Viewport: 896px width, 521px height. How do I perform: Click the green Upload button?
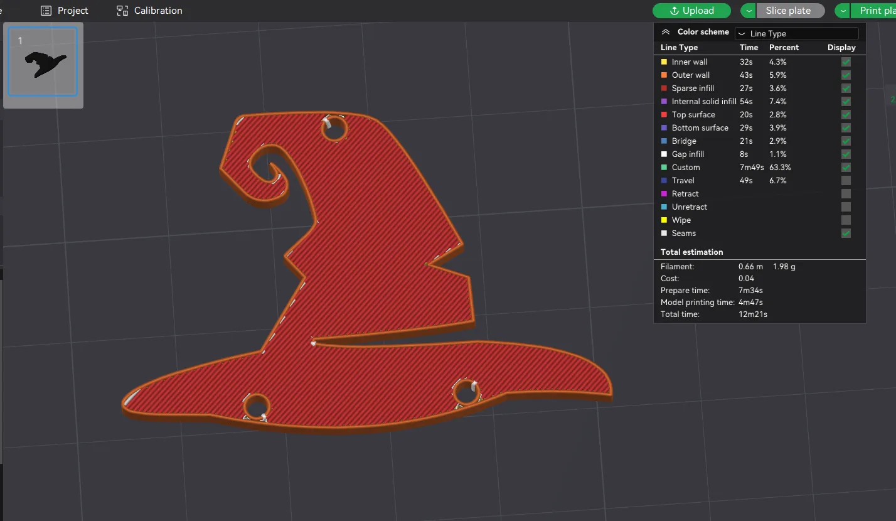(x=691, y=11)
